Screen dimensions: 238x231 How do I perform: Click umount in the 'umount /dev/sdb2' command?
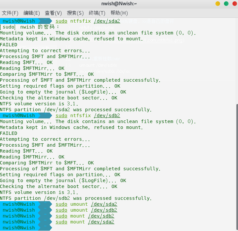click(79, 210)
